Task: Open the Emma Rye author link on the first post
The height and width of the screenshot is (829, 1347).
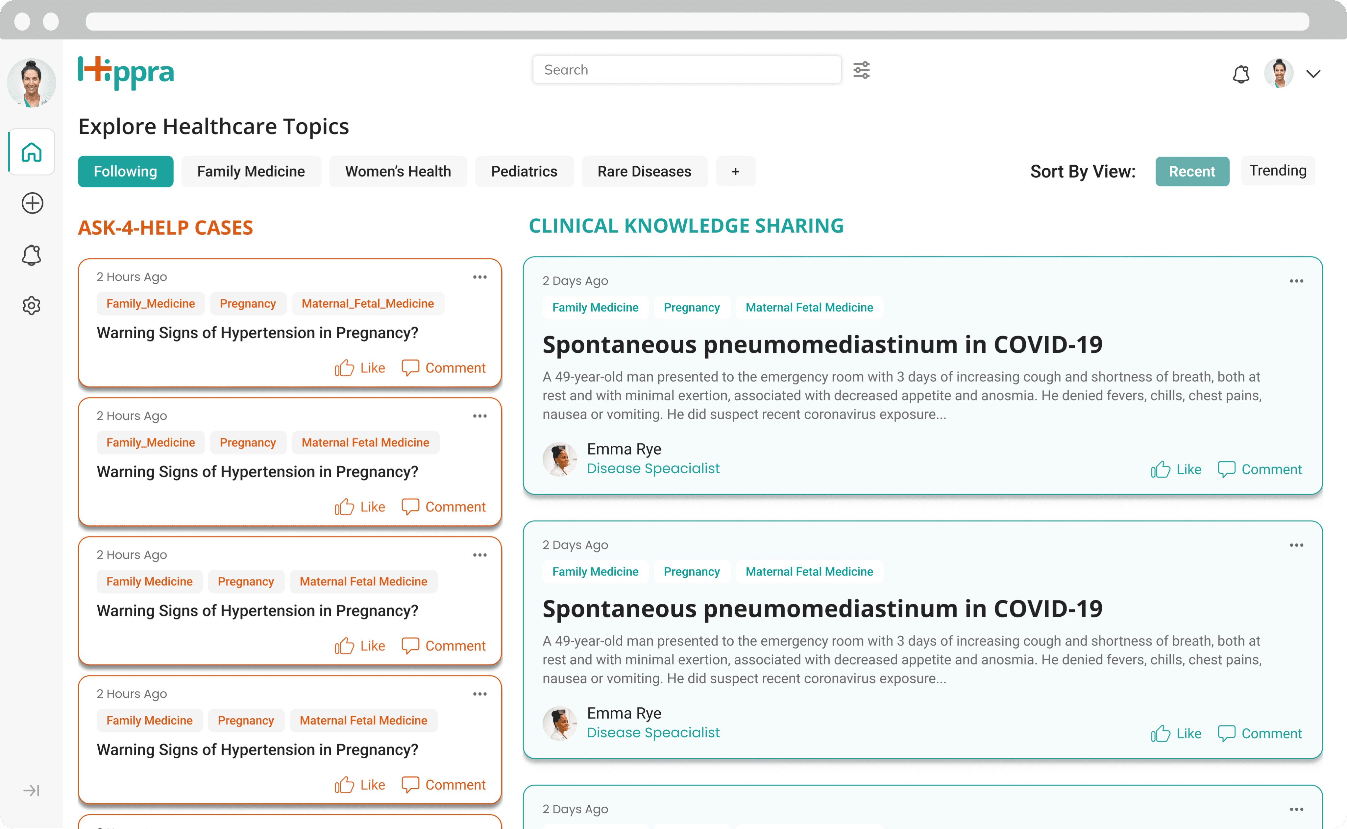Action: (x=624, y=449)
